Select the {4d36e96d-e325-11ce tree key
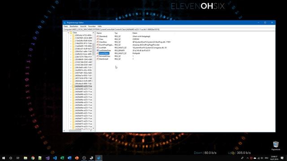This screenshot has width=287, height=161. pyautogui.click(x=83, y=108)
